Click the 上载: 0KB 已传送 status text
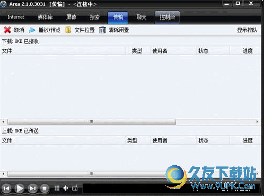Viewport: 264px width, 196px height. click(20, 131)
